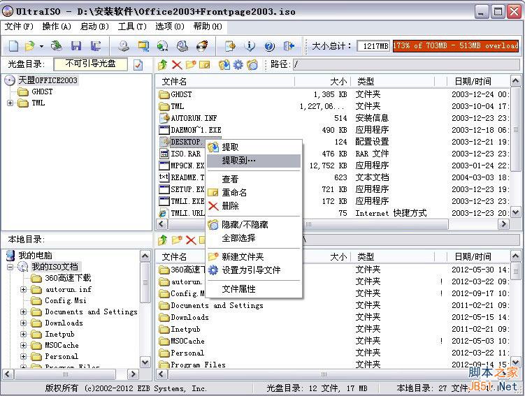
Task: Expand the Downloads tree node
Action: [24, 323]
